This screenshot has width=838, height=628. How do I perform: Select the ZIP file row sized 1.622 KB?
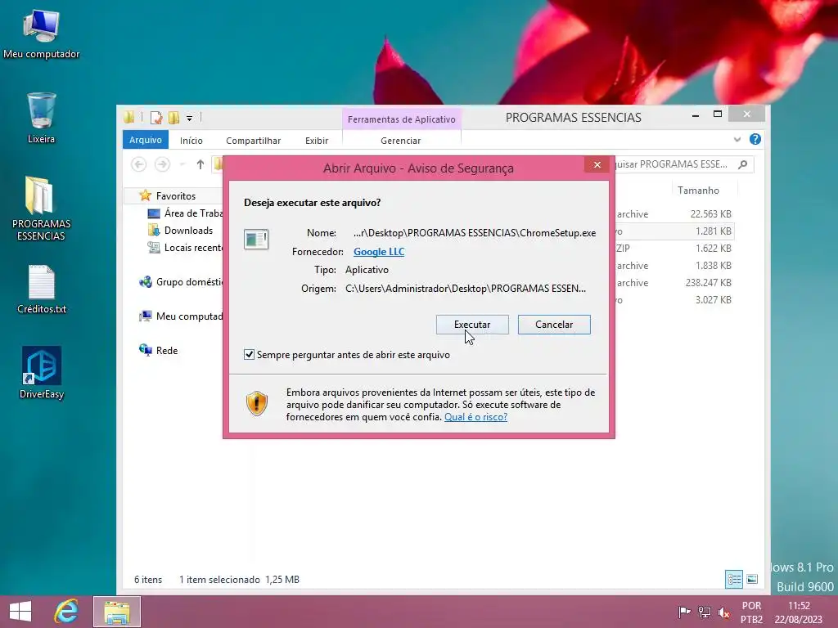pos(674,249)
